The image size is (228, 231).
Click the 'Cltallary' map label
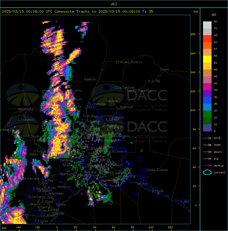tap(36, 197)
